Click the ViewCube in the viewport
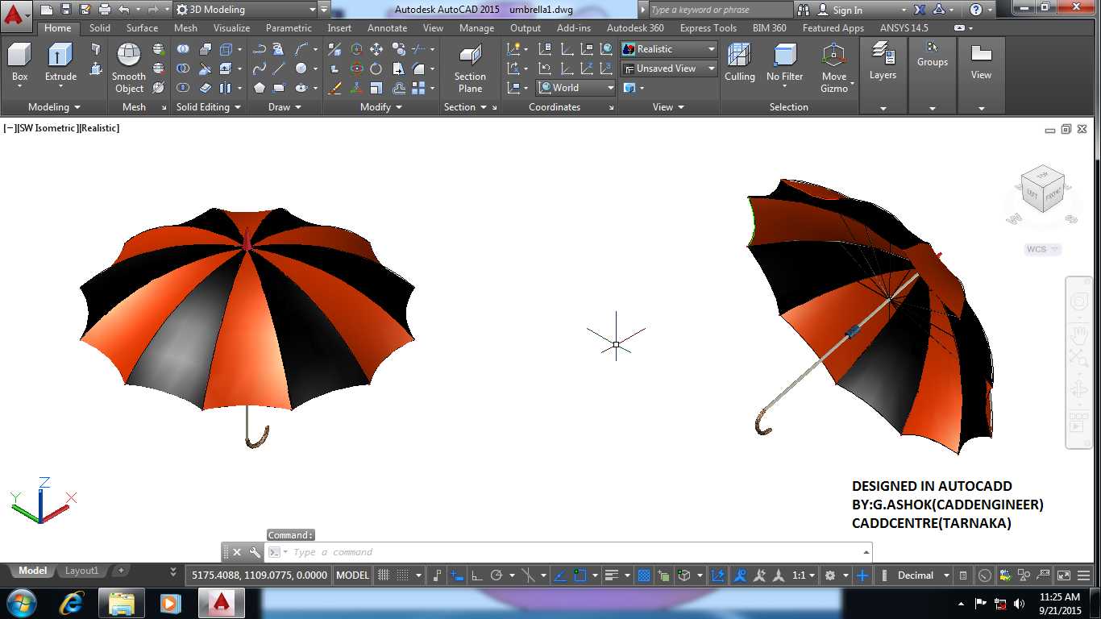This screenshot has width=1101, height=619. [x=1044, y=189]
